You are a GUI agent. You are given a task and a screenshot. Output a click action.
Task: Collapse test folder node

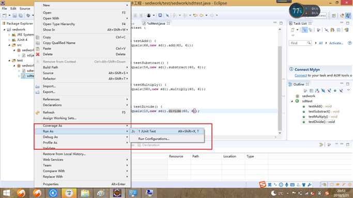point(9,60)
